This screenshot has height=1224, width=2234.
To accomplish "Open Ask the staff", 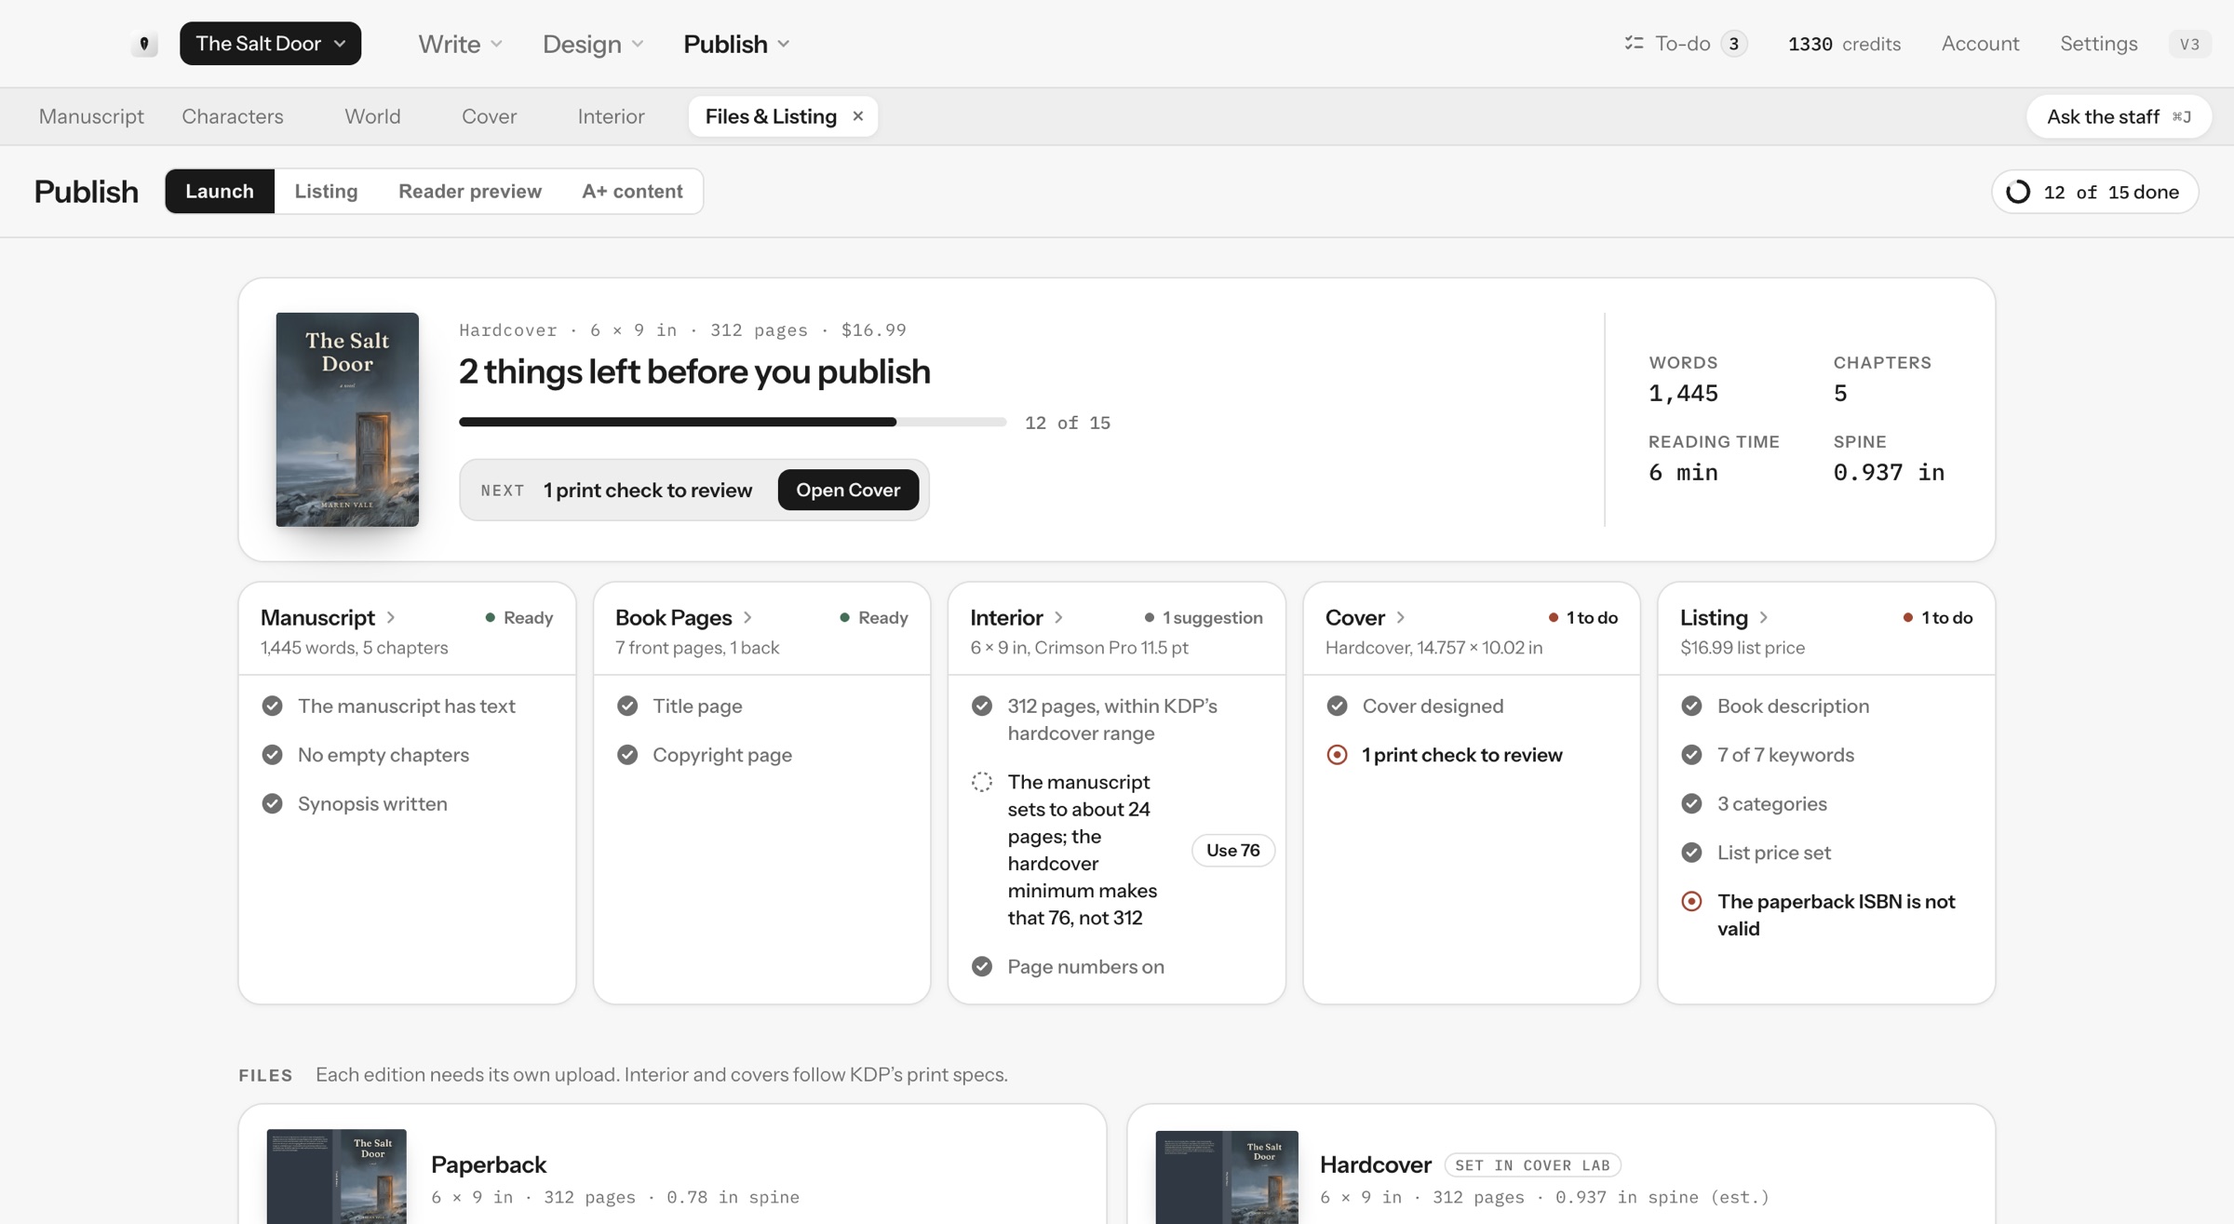I will [2119, 116].
